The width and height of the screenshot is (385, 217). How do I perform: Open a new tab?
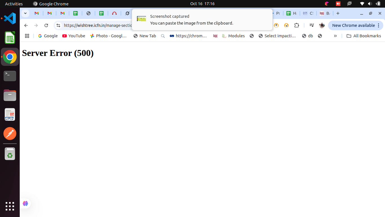point(338,13)
